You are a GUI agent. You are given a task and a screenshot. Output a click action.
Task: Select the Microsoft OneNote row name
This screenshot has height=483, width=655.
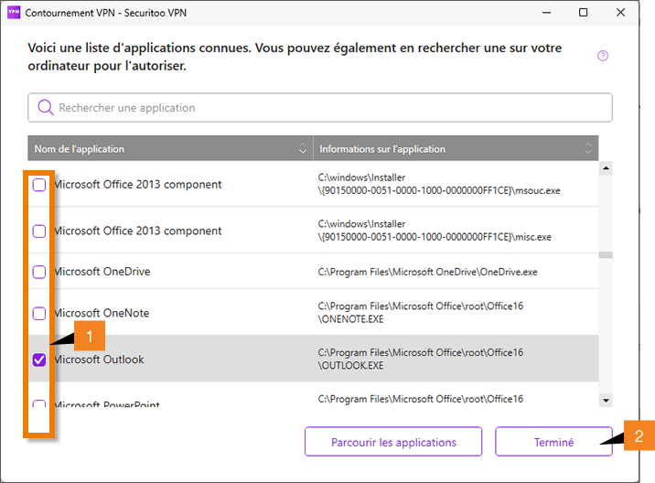click(x=102, y=313)
